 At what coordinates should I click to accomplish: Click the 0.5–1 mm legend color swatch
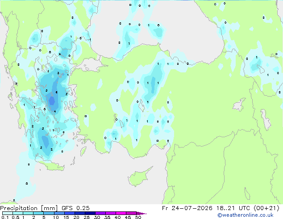(18, 213)
